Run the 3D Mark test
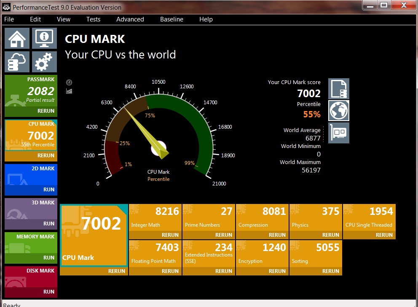The height and width of the screenshot is (307, 418). [31, 224]
